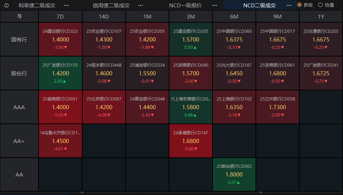Open the 25烟台银行CD002 cell
This screenshot has width=343, height=195.
point(234,174)
